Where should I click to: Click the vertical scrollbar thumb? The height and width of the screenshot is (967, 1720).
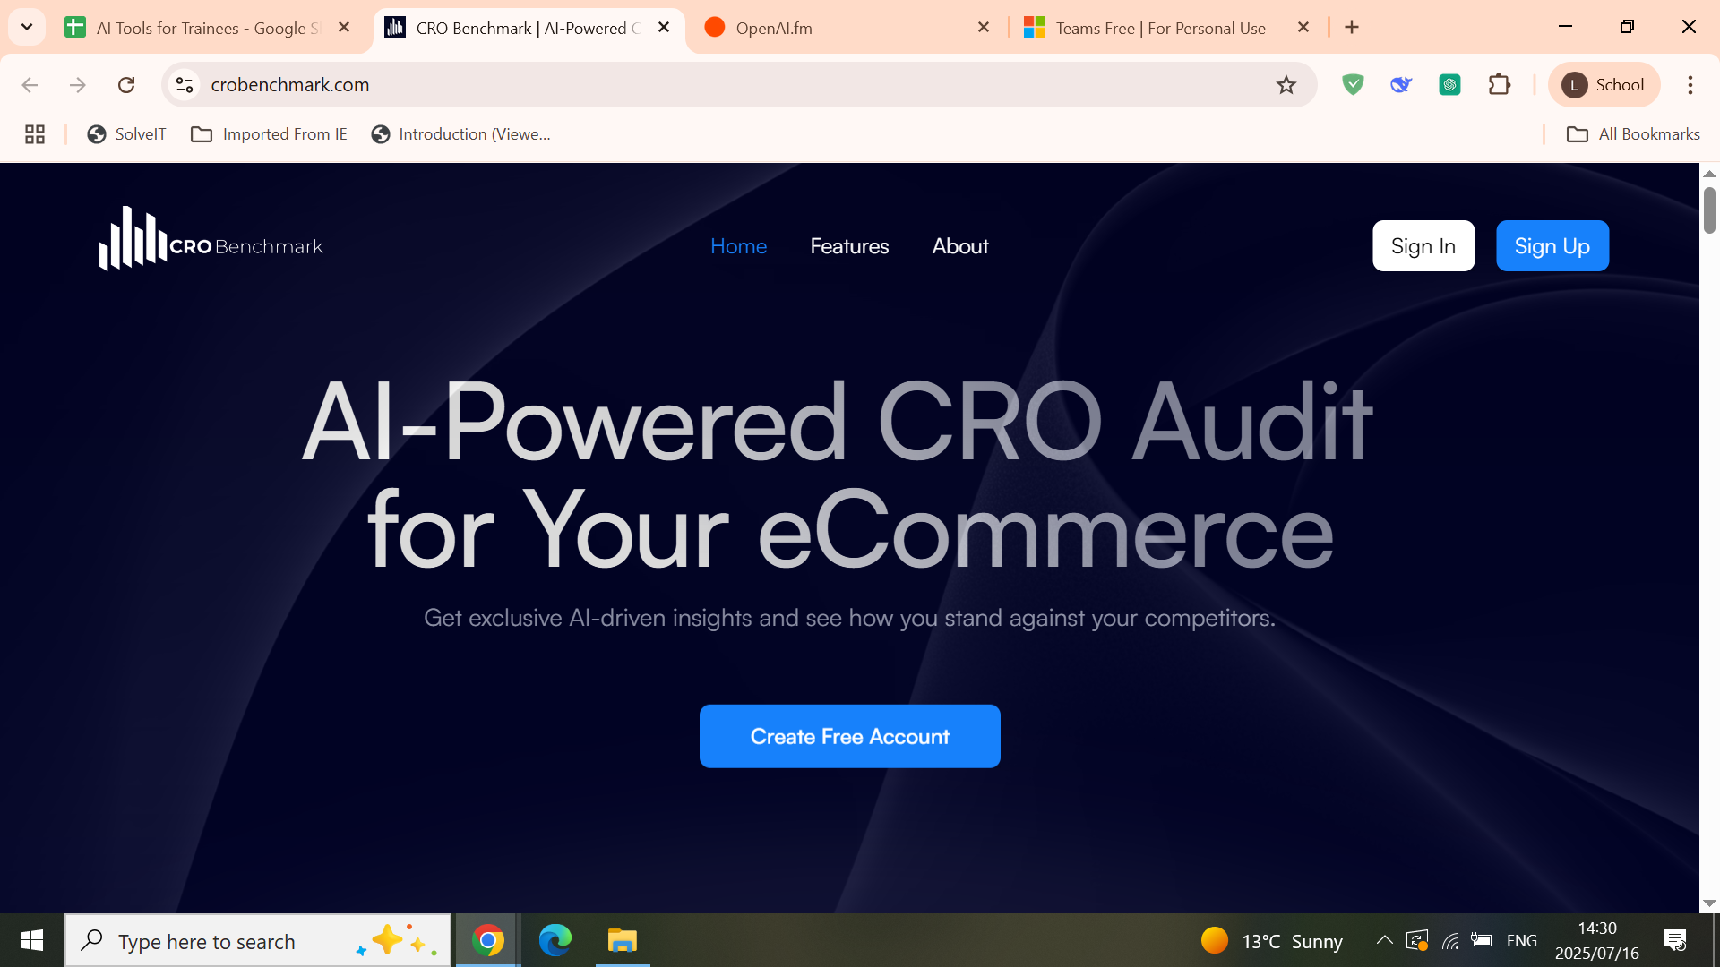(1709, 210)
